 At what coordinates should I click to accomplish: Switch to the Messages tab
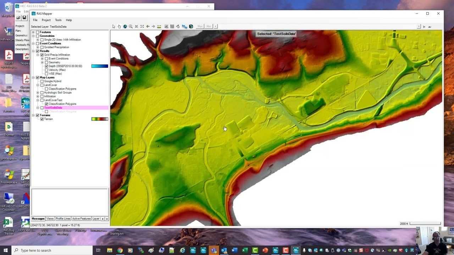[38, 219]
